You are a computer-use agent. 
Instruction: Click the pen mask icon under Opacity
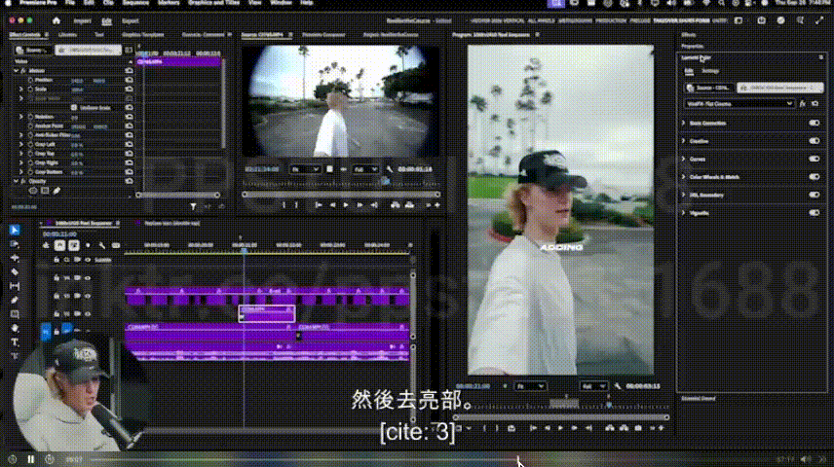click(x=57, y=191)
